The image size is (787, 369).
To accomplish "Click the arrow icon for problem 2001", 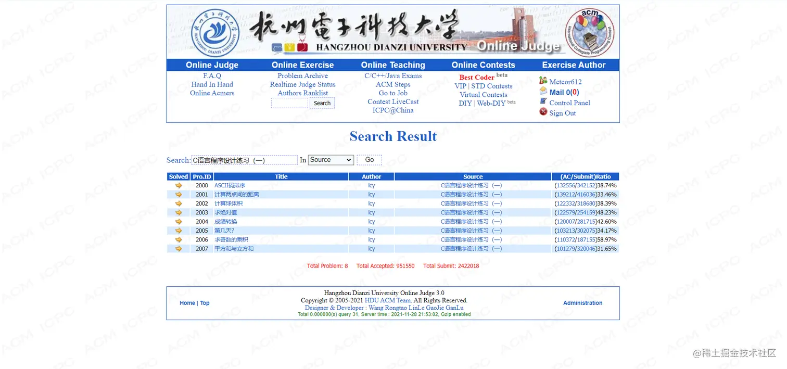I will click(179, 194).
